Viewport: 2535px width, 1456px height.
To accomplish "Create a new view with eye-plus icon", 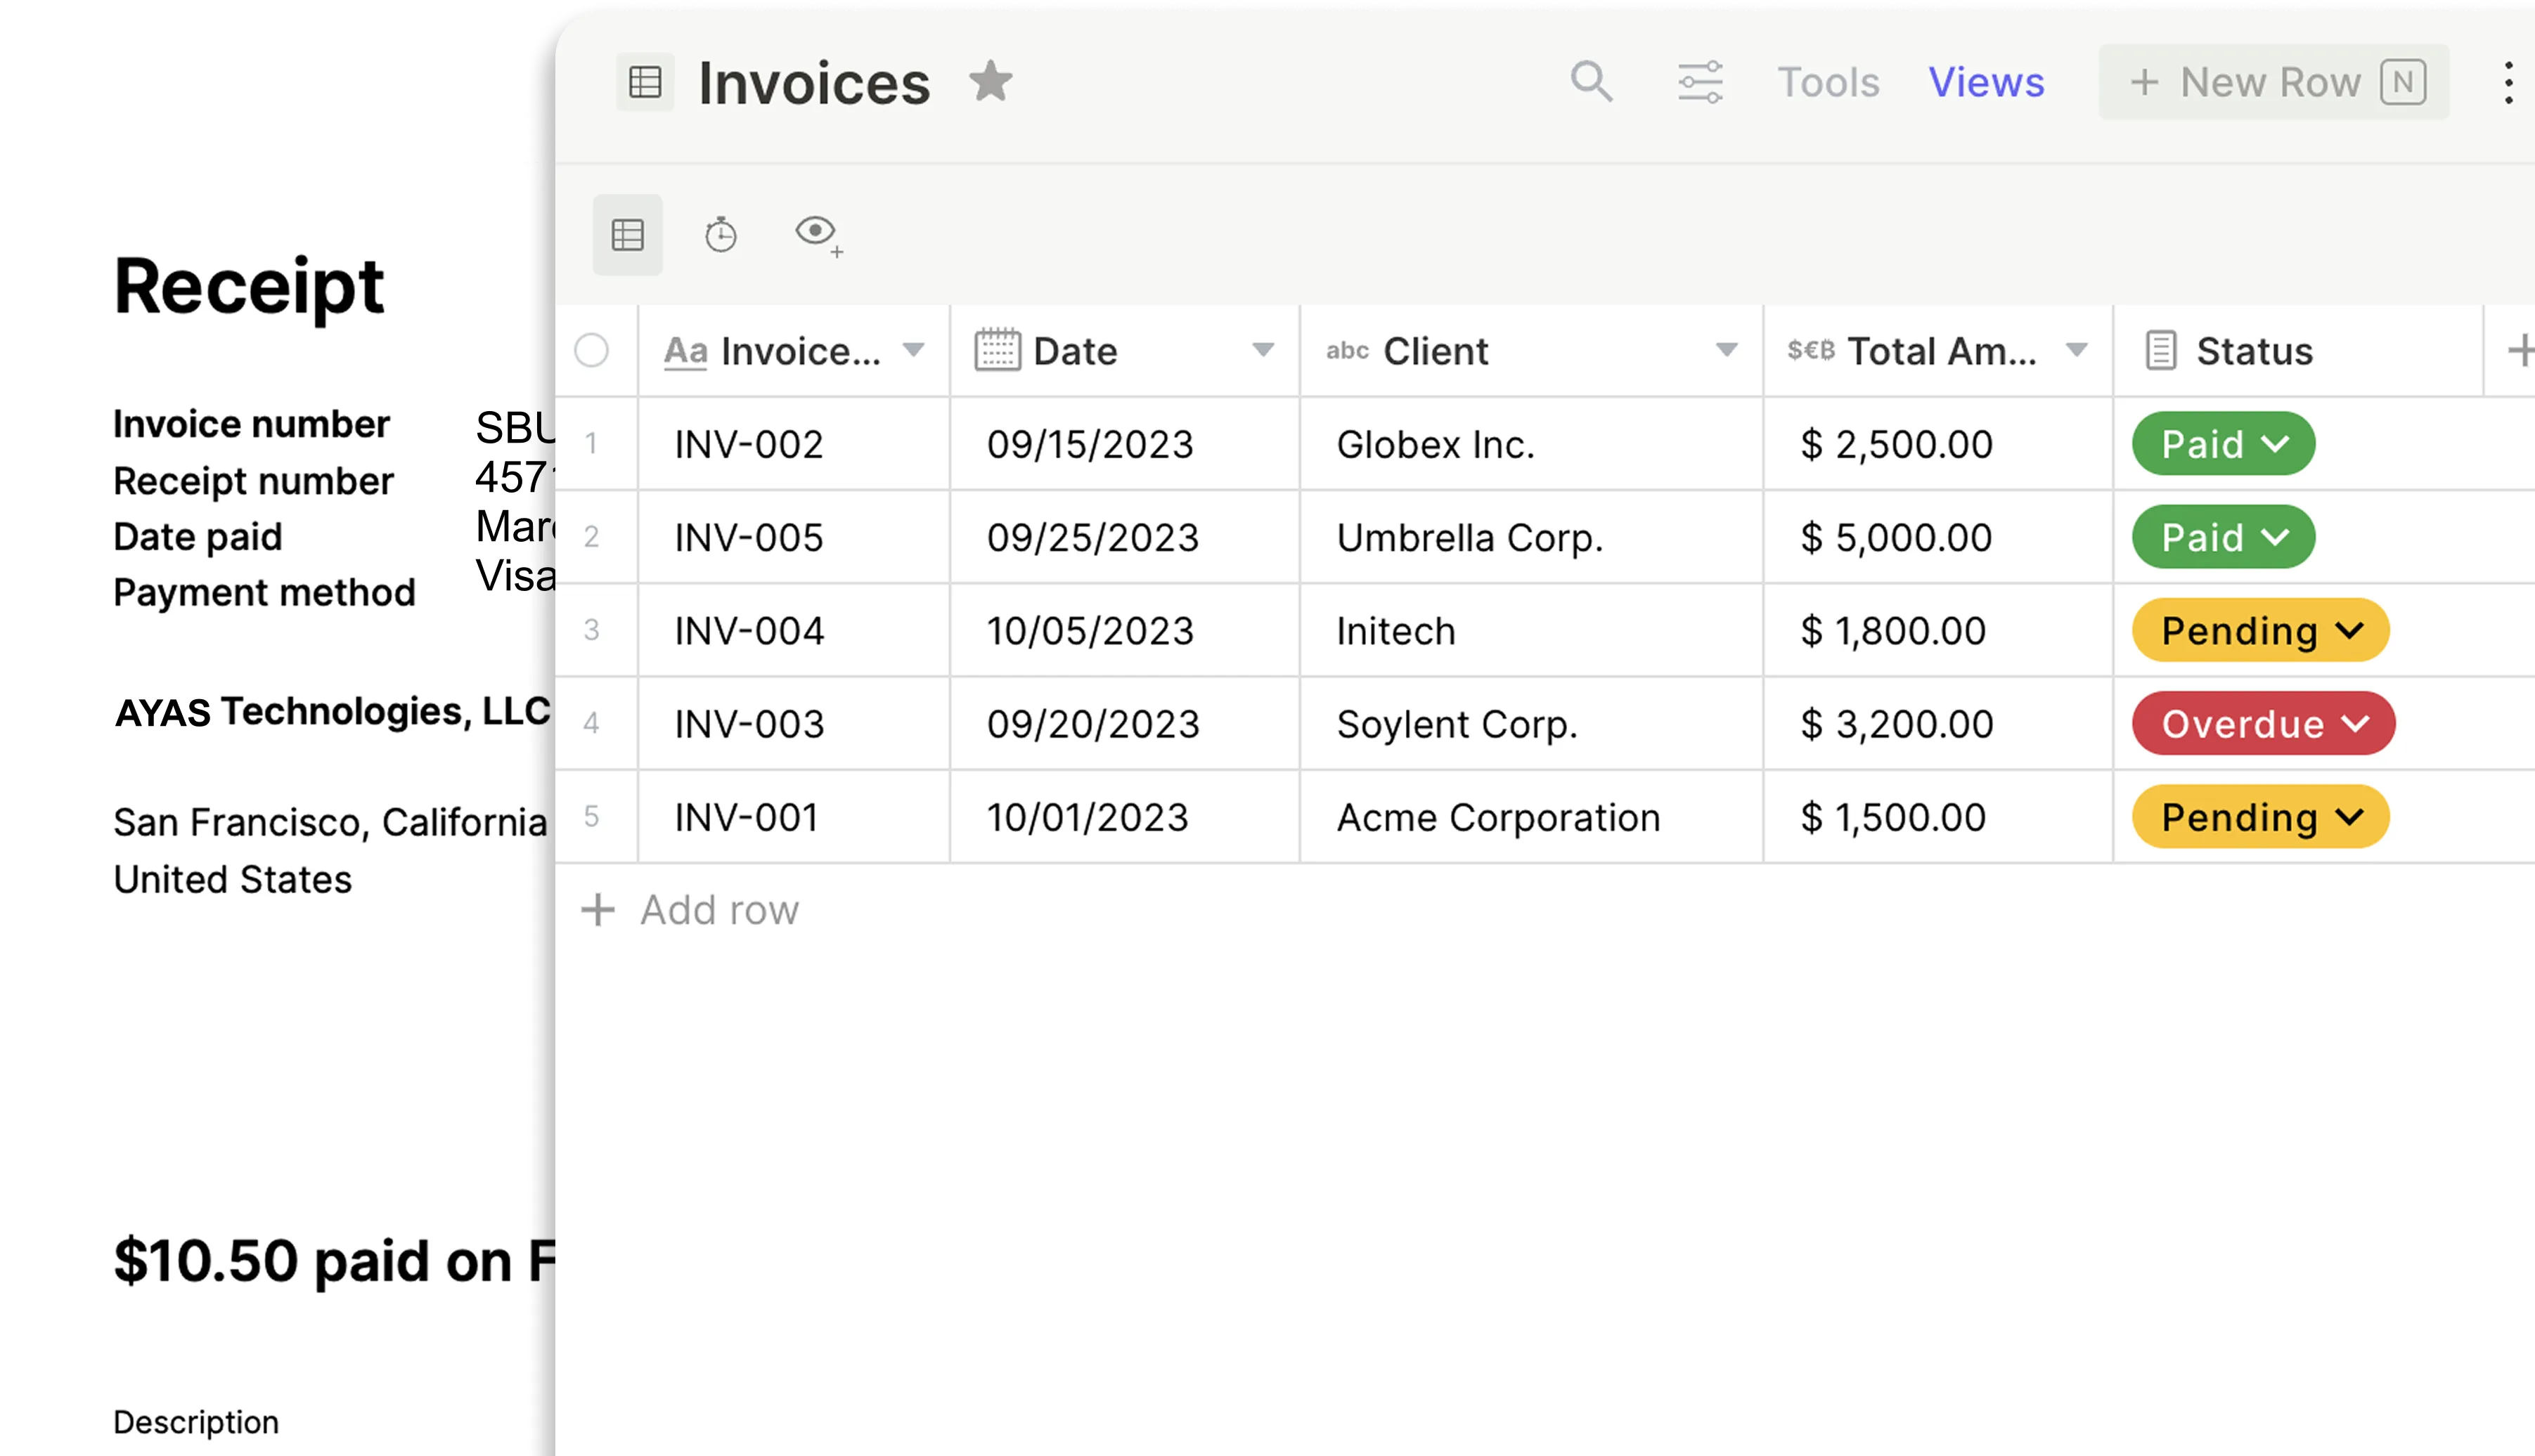I will point(818,234).
